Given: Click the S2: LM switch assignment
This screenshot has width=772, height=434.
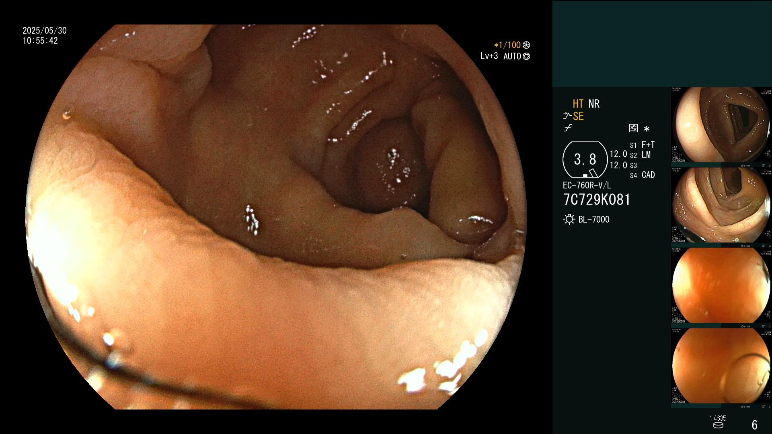Looking at the screenshot, I should tap(640, 155).
